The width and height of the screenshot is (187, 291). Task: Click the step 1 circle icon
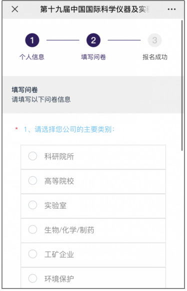point(32,40)
